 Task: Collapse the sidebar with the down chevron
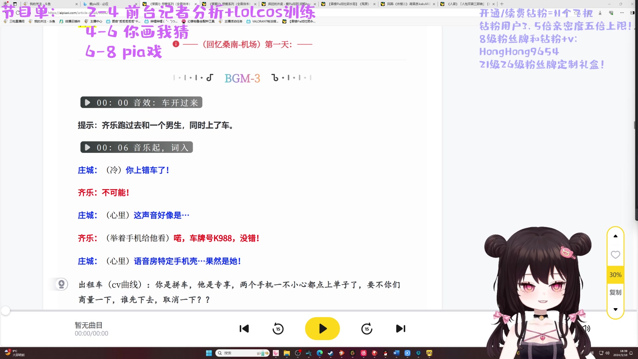615,309
